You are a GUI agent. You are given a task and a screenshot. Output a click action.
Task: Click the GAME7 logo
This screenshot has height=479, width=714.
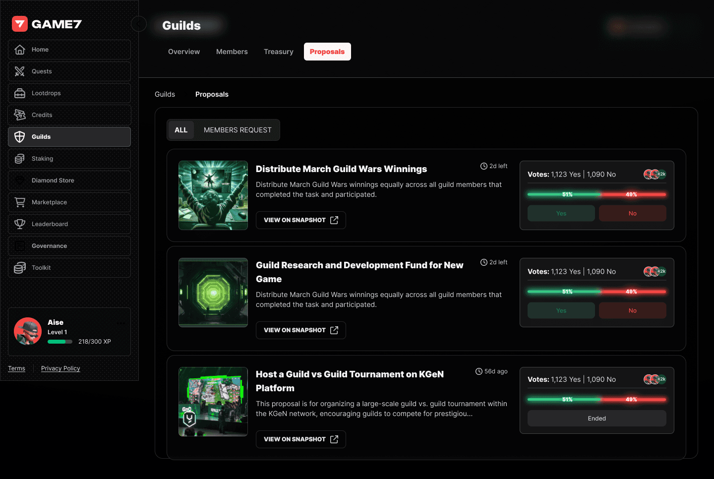(47, 24)
